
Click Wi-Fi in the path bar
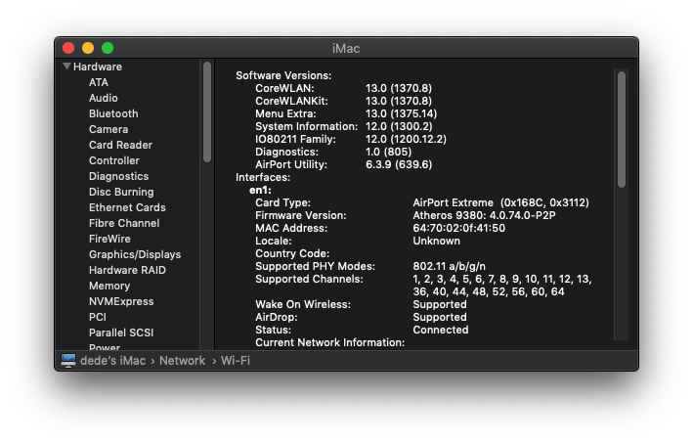(x=236, y=361)
